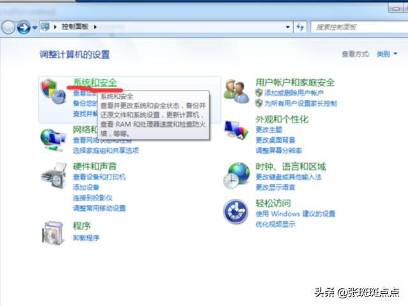Expand the 类别 view-by dropdown
This screenshot has width=408, height=306.
387,54
